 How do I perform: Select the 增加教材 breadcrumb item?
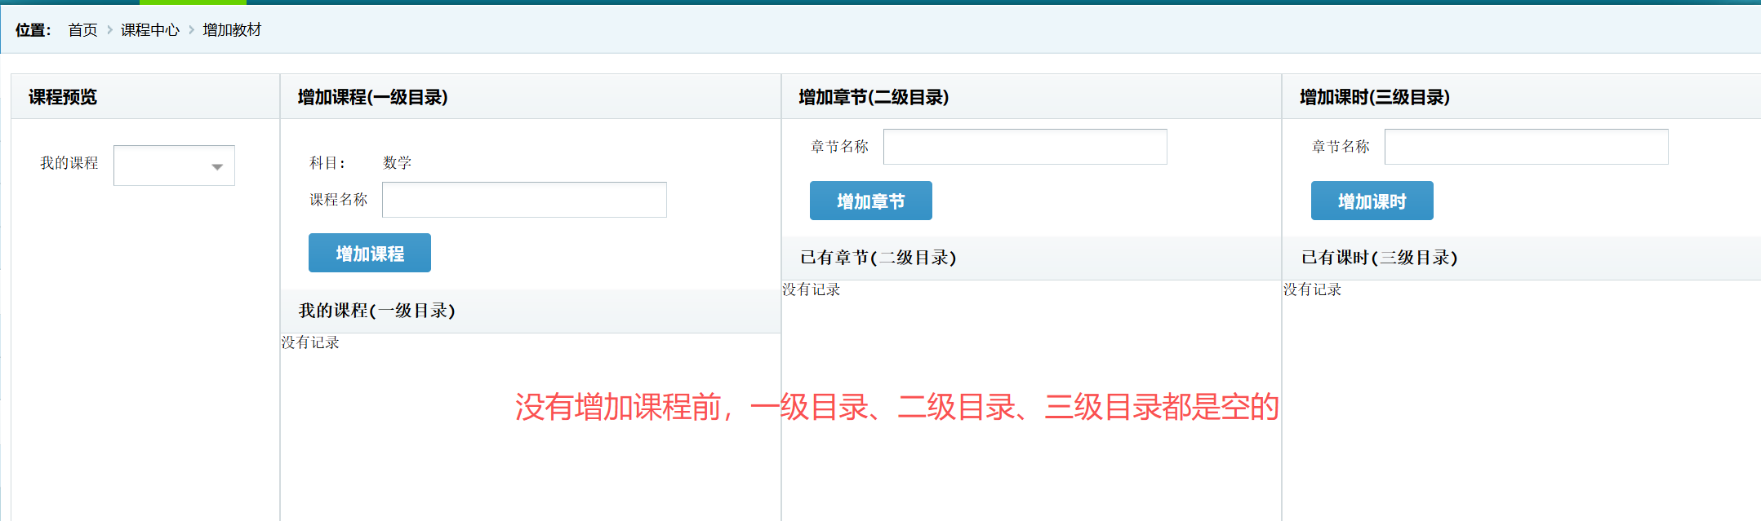(x=232, y=30)
